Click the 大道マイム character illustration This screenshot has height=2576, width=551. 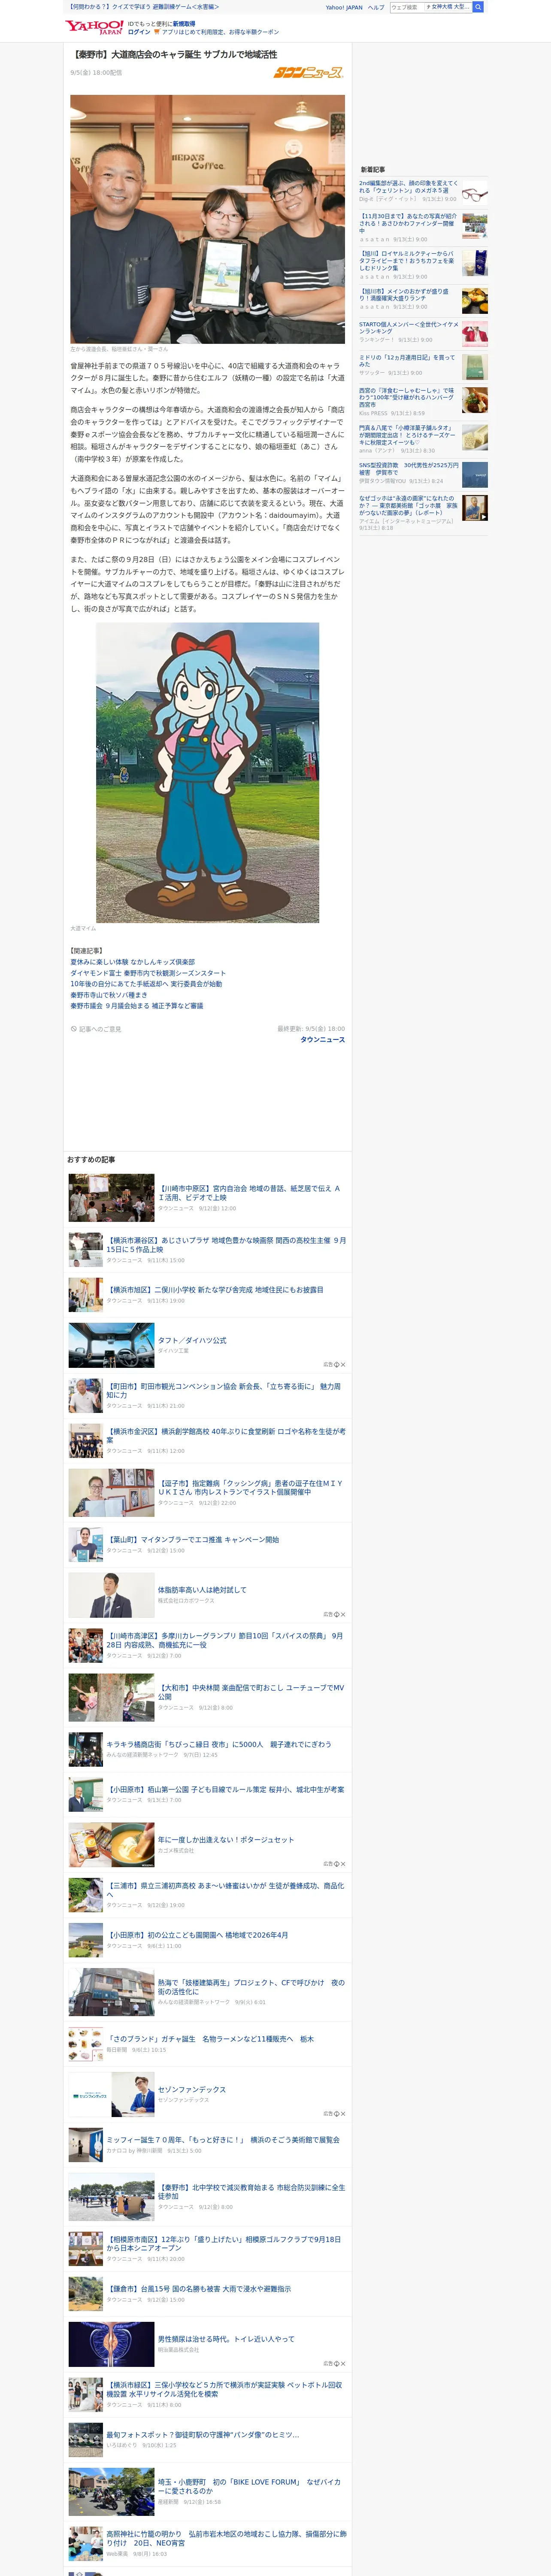click(x=207, y=772)
